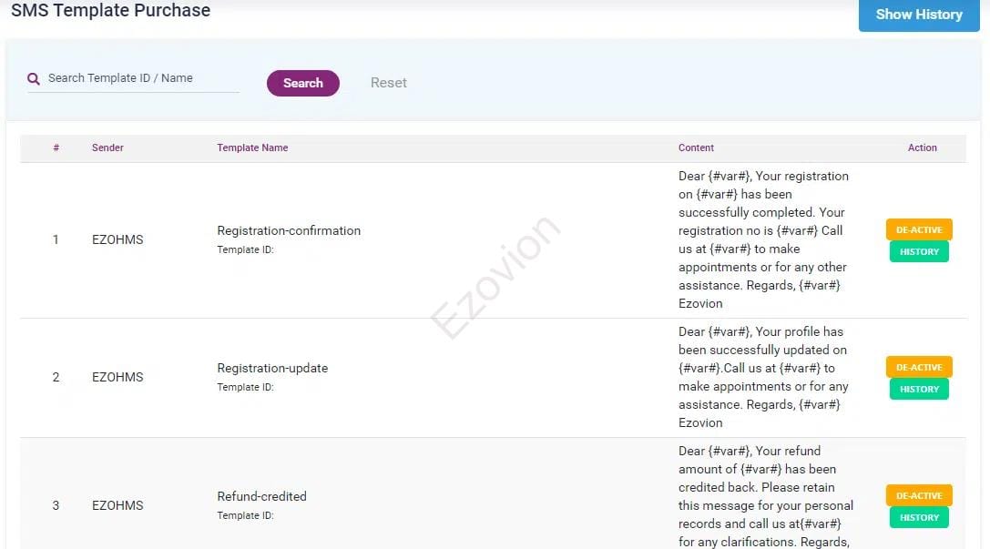990x549 pixels.
Task: View history for Registration-update template
Action: tap(919, 390)
